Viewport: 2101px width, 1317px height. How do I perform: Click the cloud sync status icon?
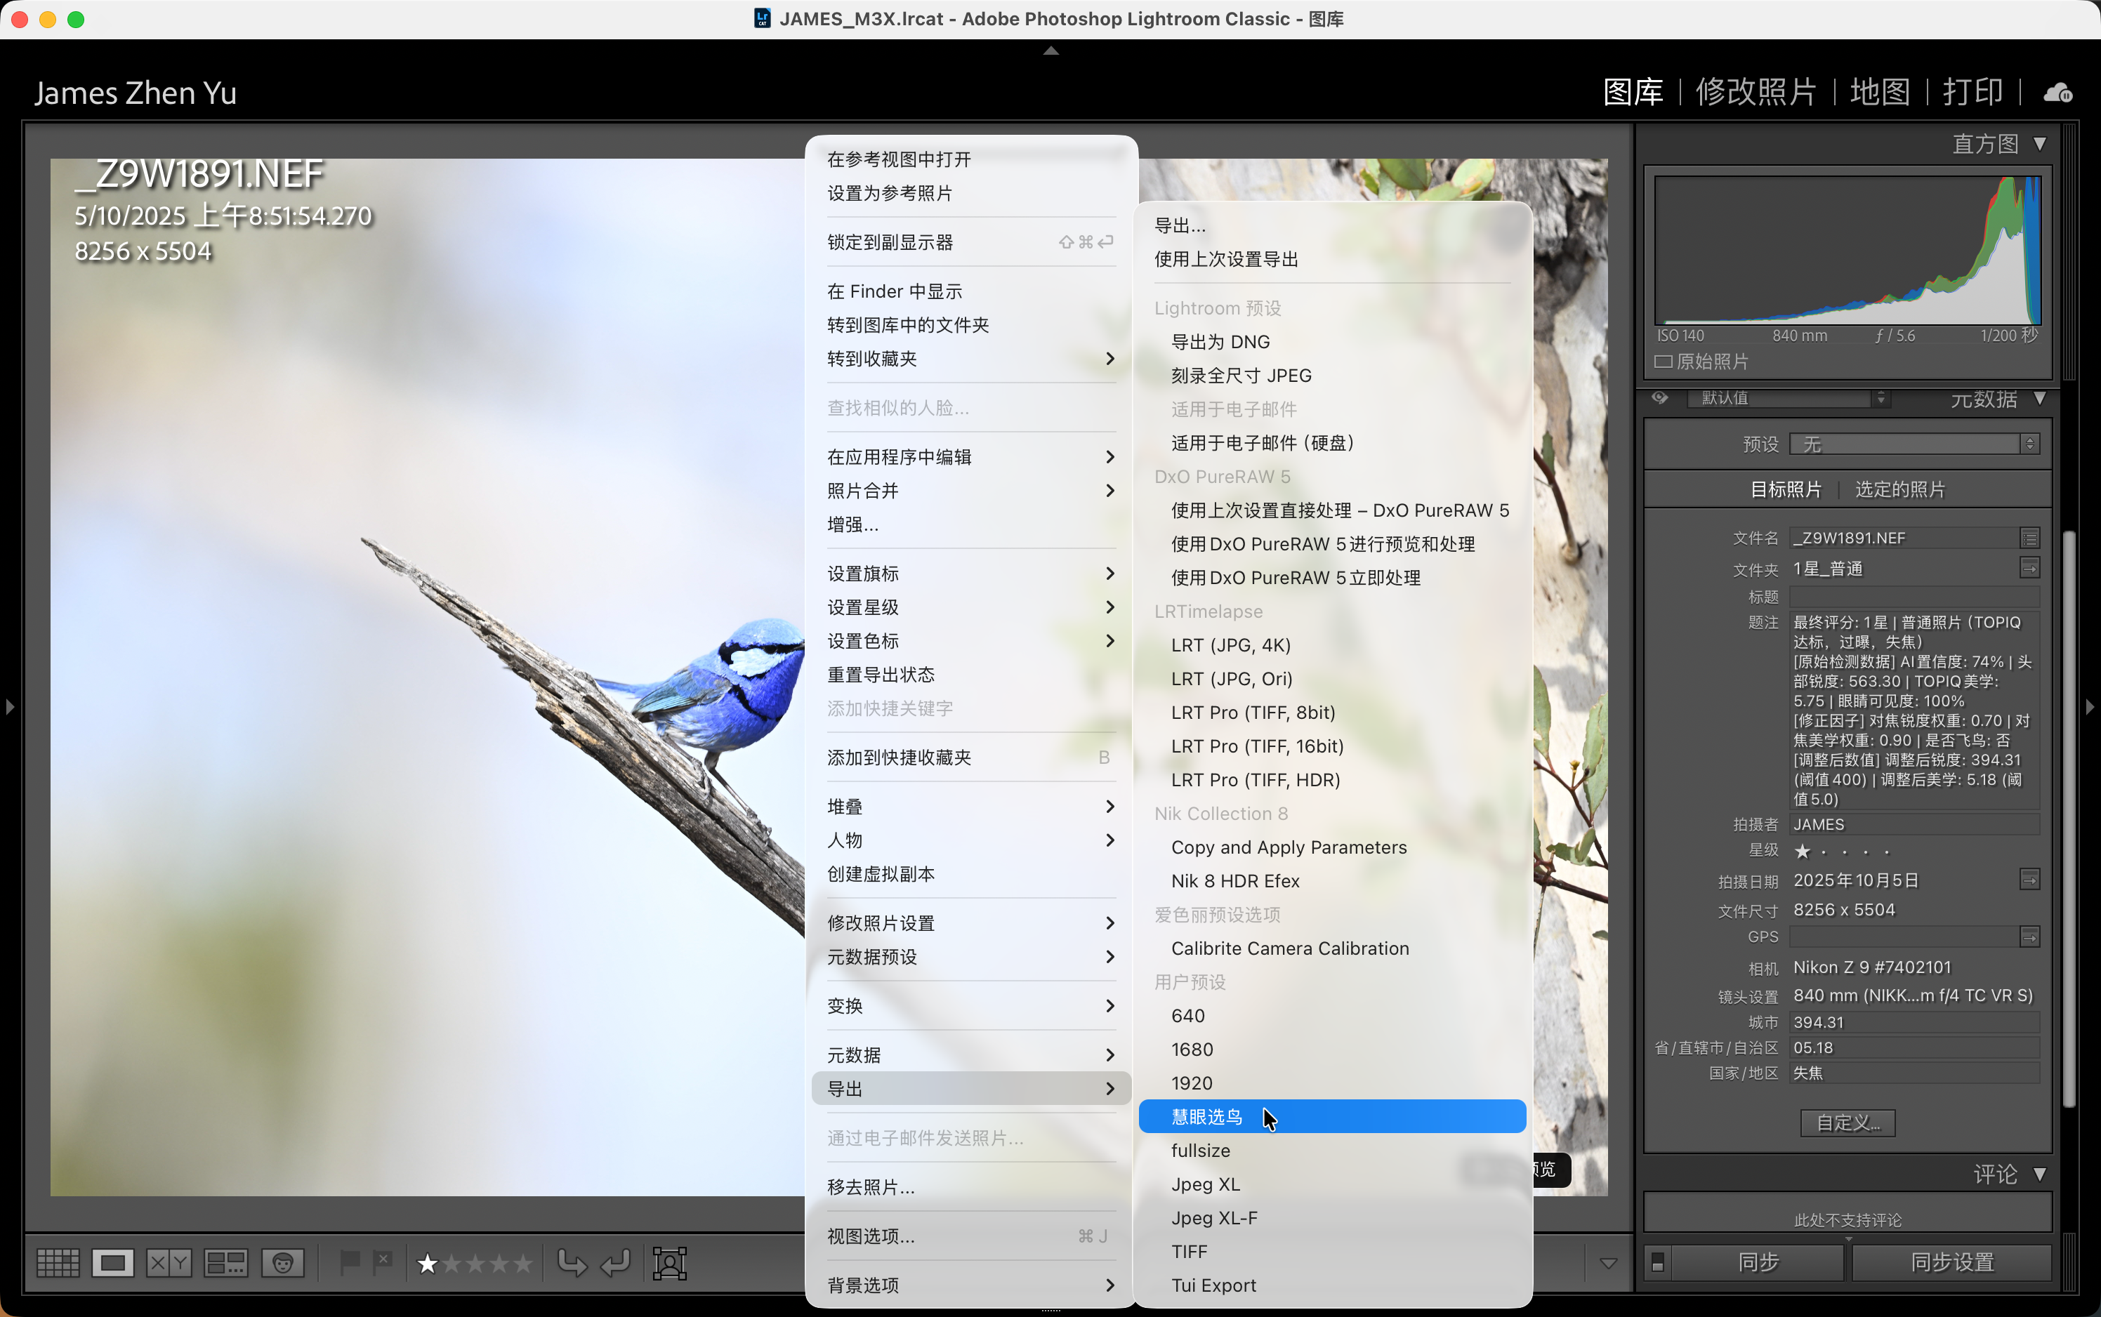pyautogui.click(x=2057, y=91)
